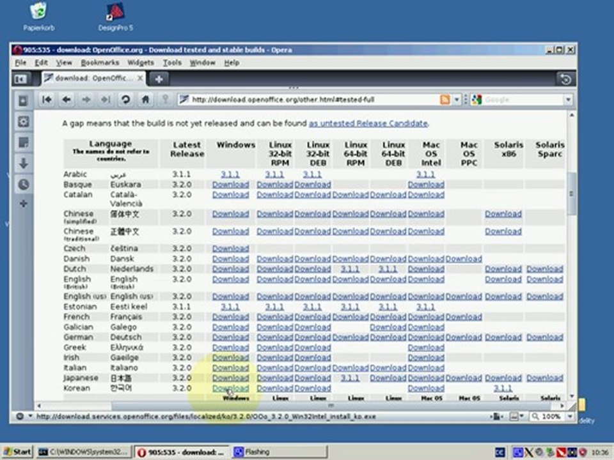
Task: Open the Downloads panel arrow icon
Action: tap(23, 163)
